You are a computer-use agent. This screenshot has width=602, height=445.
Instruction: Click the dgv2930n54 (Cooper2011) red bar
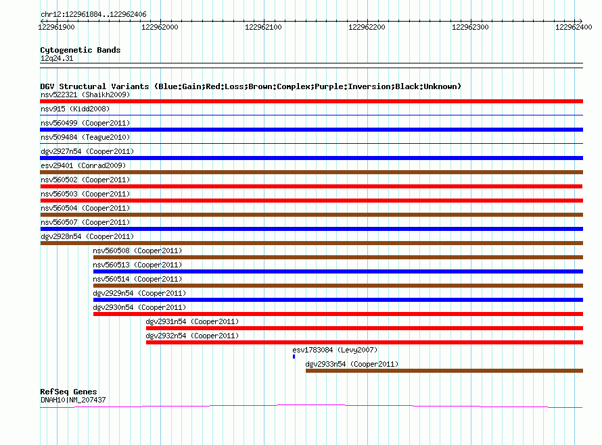pos(338,314)
